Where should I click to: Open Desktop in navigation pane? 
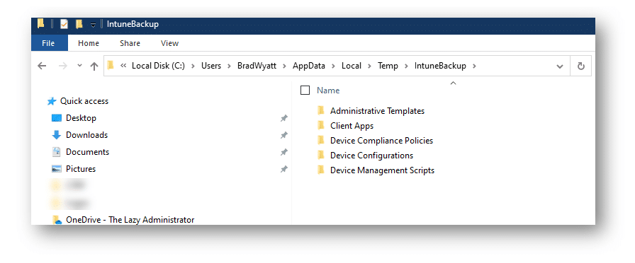pos(81,118)
